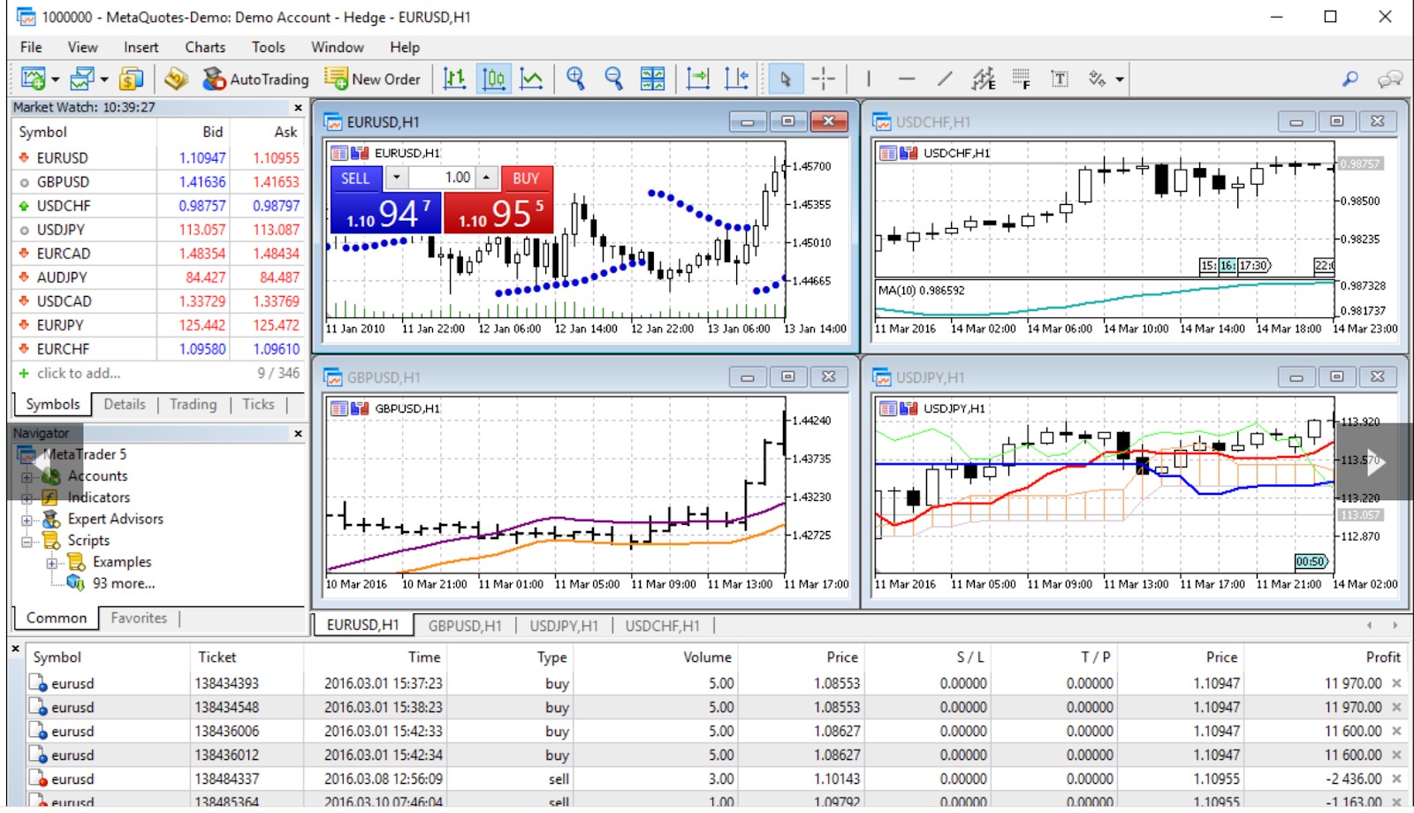Select the cursor arrow tool
The image size is (1414, 813).
pos(784,79)
